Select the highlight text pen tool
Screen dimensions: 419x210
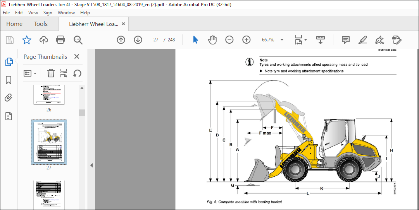tap(363, 40)
